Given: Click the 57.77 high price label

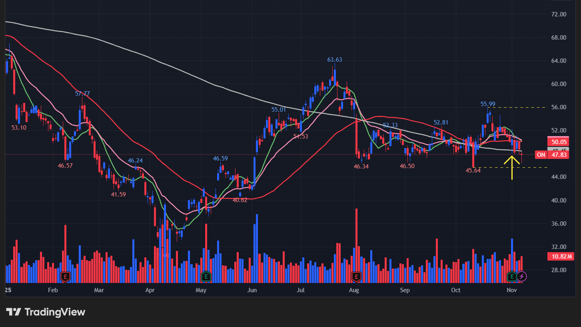Looking at the screenshot, I should click(82, 94).
